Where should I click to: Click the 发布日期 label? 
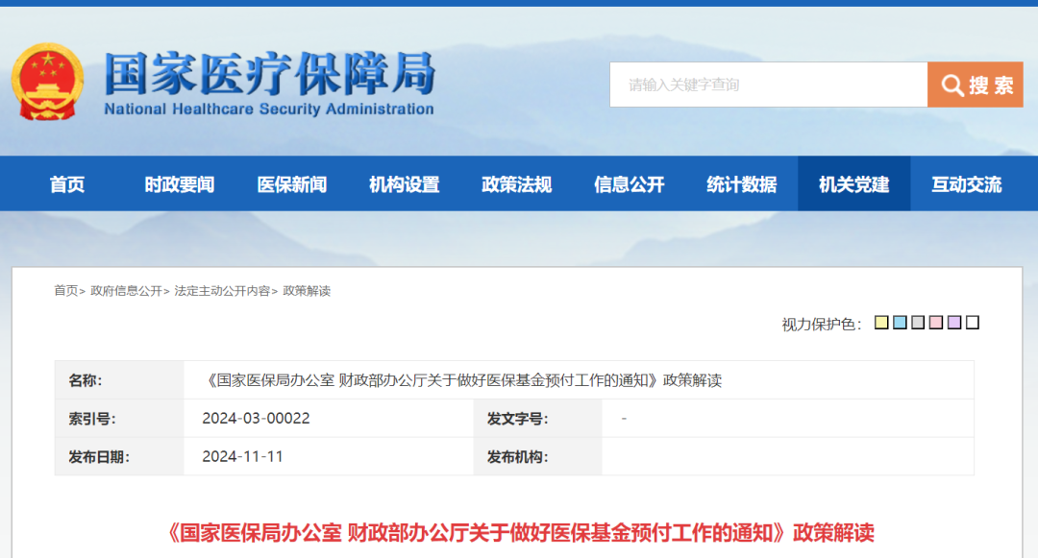point(99,457)
